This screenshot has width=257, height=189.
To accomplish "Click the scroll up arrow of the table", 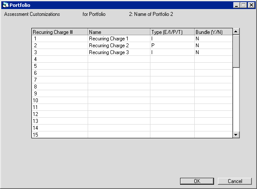I will click(x=236, y=31).
